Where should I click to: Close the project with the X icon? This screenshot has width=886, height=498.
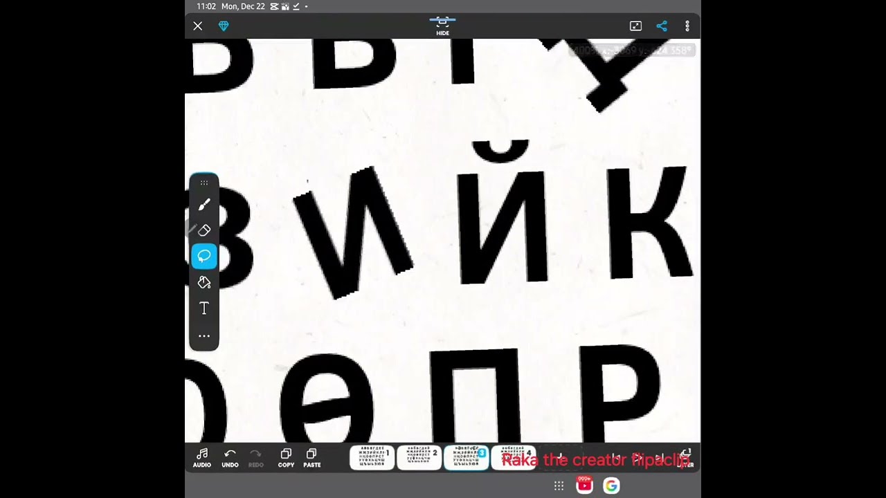click(x=198, y=26)
